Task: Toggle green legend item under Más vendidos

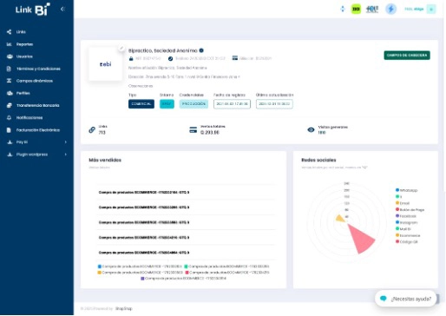Action: point(226,267)
